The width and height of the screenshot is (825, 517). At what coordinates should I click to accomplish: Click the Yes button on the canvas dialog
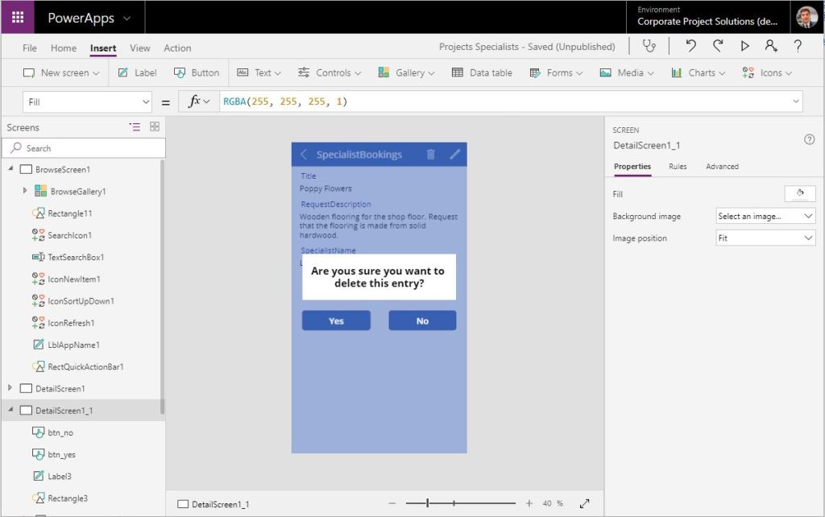click(335, 320)
